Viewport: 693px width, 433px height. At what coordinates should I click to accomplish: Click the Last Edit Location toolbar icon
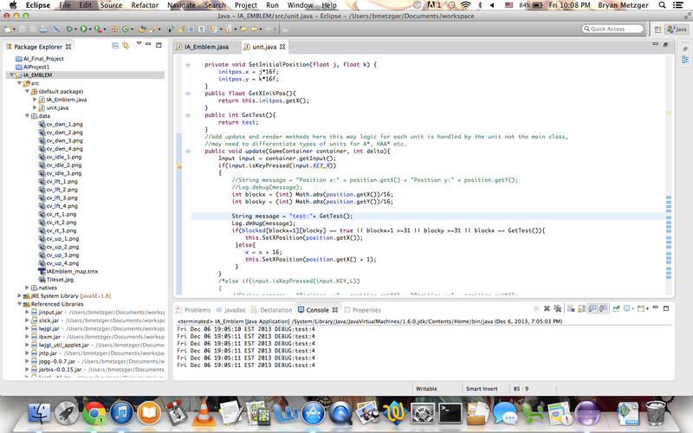[243, 29]
